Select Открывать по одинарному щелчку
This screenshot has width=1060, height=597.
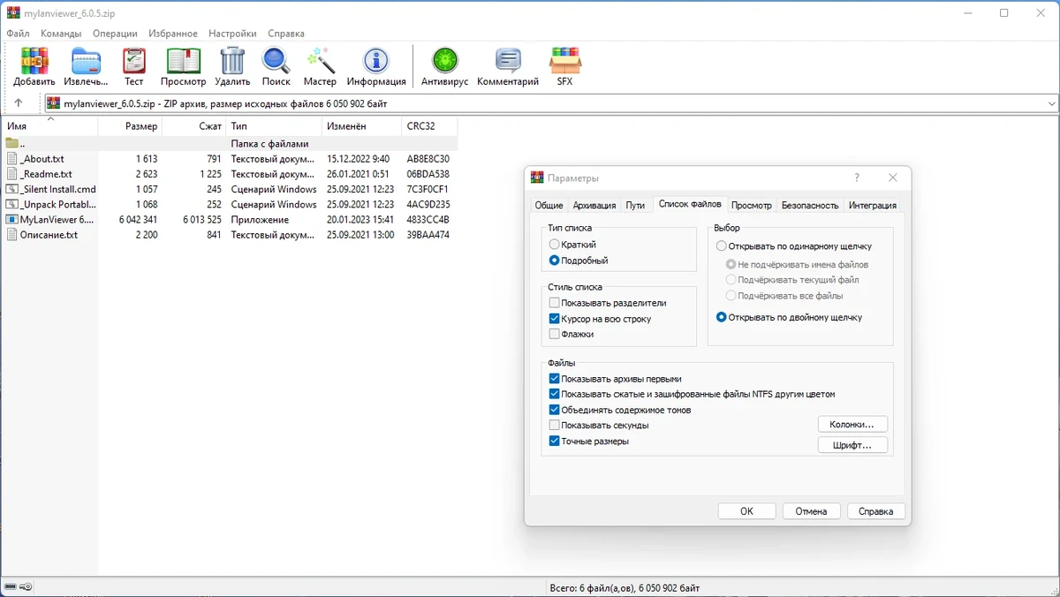click(x=722, y=246)
